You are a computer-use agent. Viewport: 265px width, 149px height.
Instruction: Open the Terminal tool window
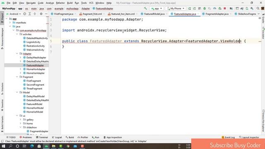coord(42,137)
